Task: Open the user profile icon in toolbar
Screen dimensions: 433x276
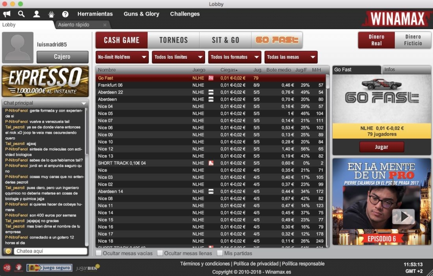Action: point(36,14)
